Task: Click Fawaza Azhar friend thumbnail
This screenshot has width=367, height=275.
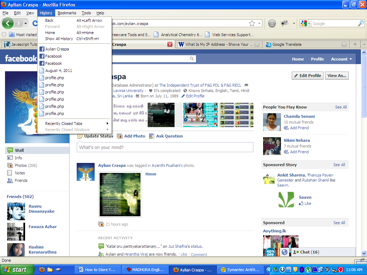Action: pos(16,232)
